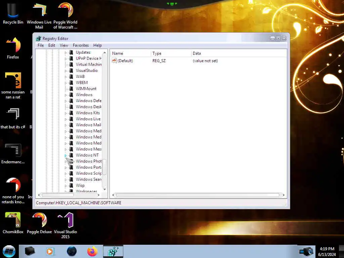Launch Firefox from the taskbar

[92, 251]
